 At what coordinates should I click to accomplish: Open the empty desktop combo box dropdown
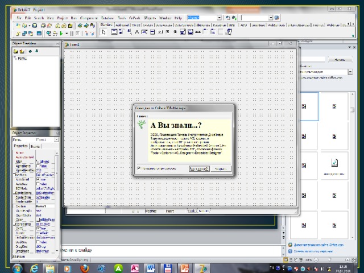271,18
